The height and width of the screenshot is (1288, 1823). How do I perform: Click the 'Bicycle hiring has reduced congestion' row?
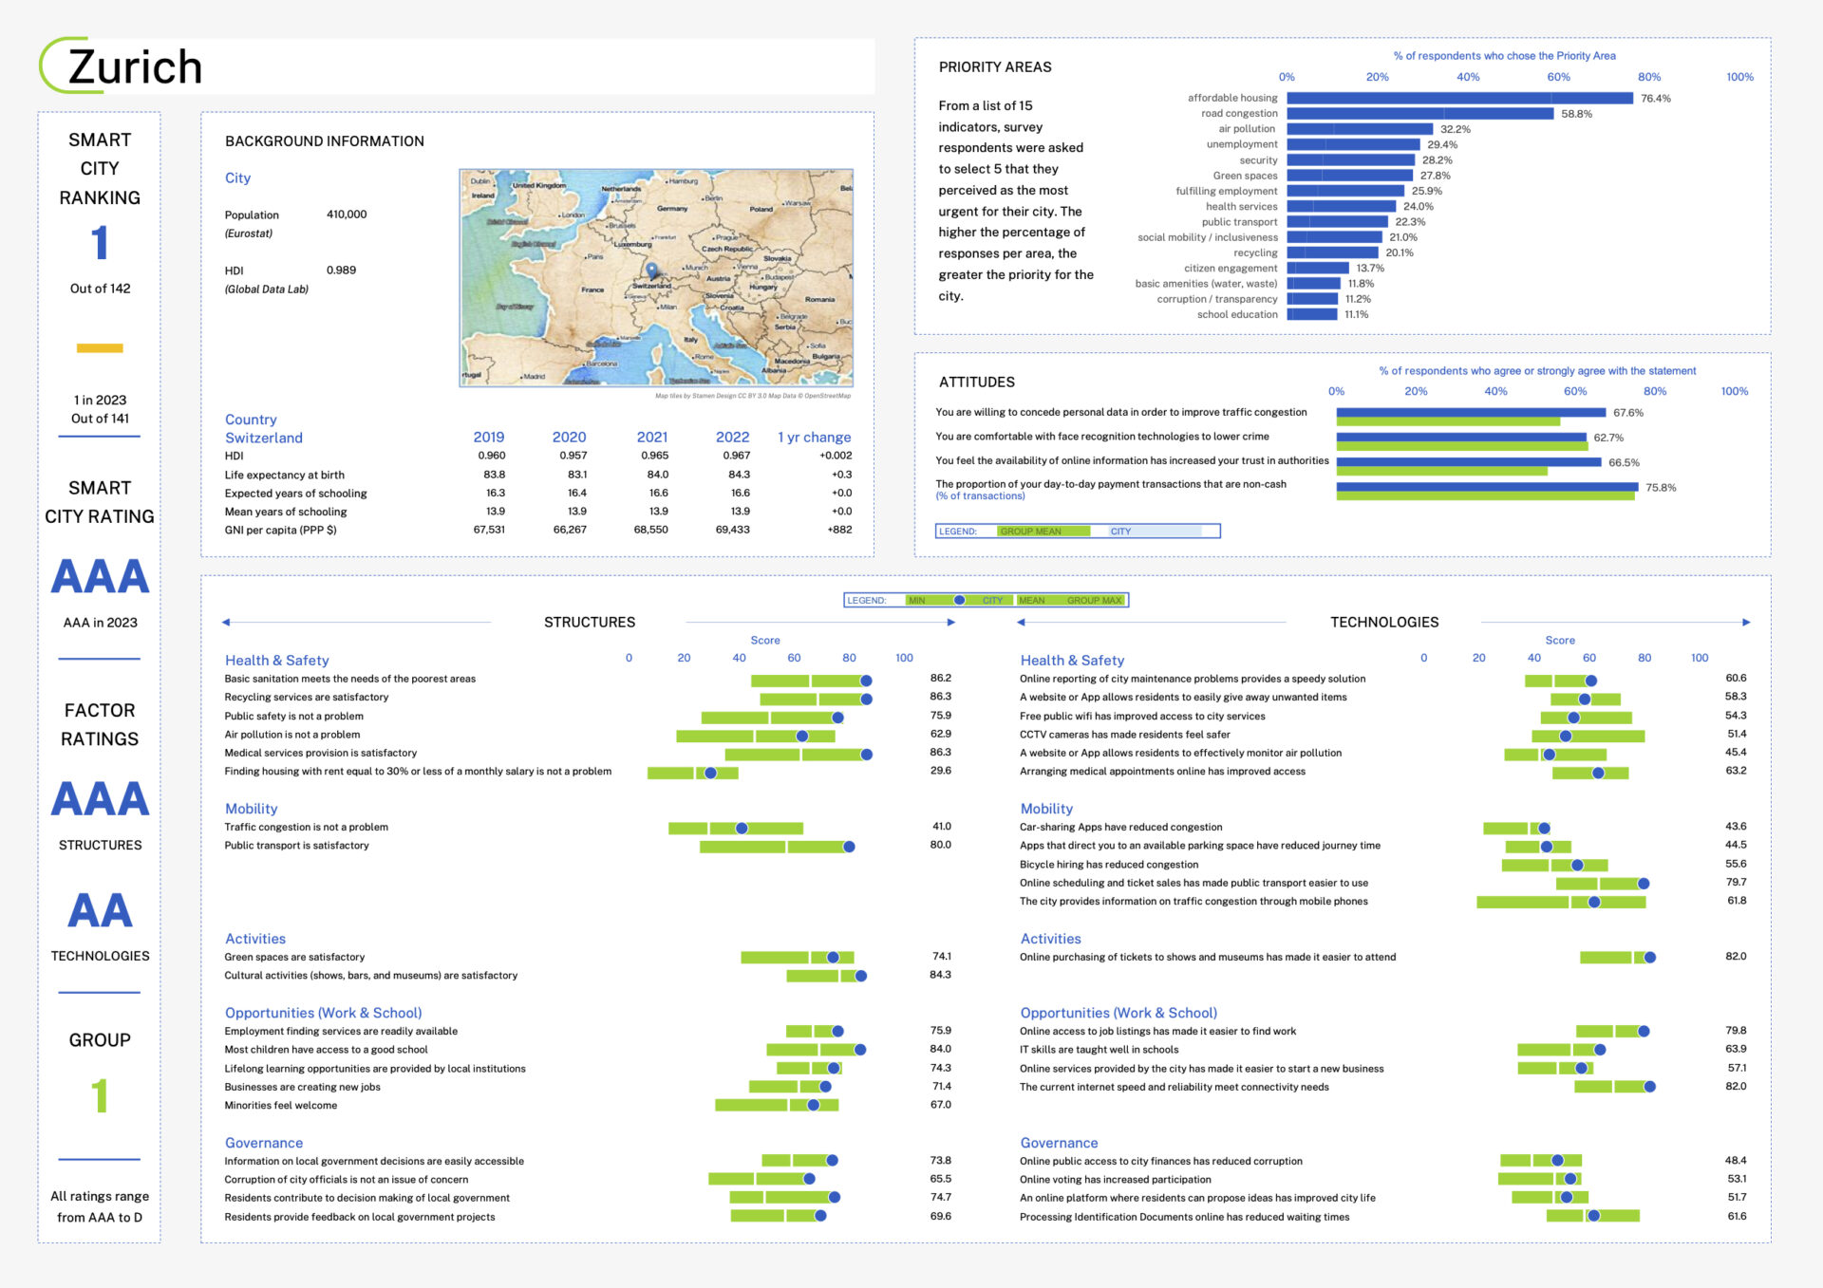(1383, 865)
